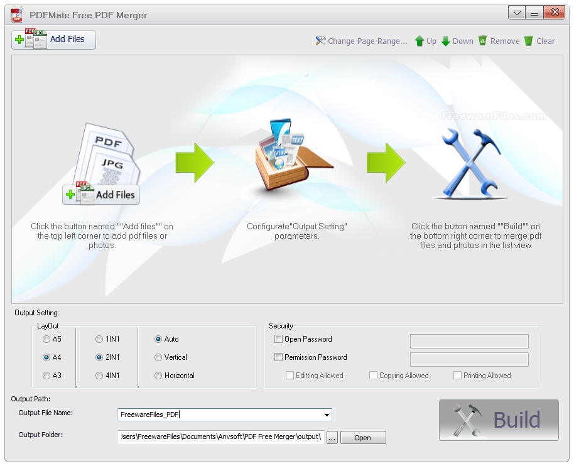Close the PDFMate window
Screen dimensions: 574x466
coord(555,13)
